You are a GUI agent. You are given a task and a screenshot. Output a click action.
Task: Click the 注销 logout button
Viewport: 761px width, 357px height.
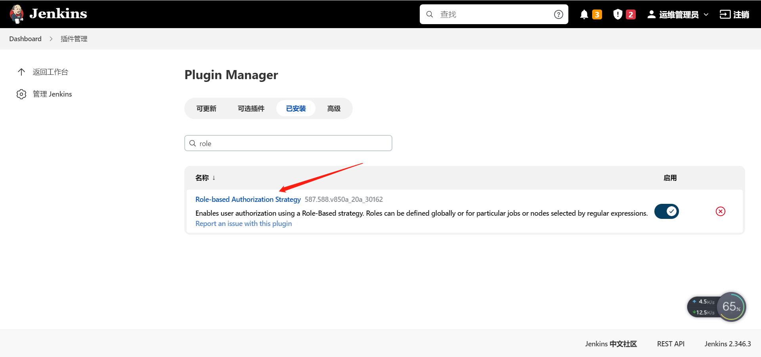(734, 15)
